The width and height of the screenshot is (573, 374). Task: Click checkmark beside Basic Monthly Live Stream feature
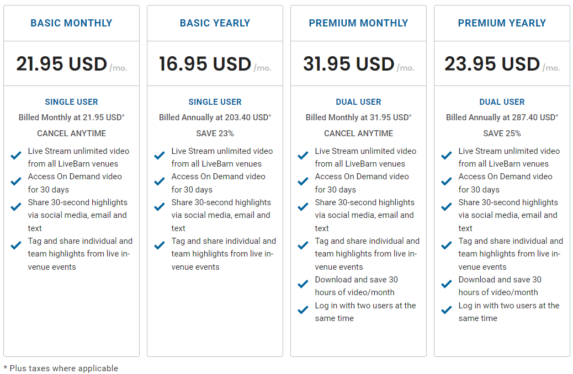tap(16, 156)
